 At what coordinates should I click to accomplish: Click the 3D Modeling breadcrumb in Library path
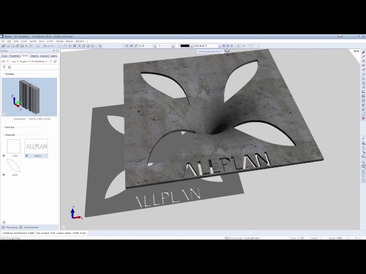point(37,61)
